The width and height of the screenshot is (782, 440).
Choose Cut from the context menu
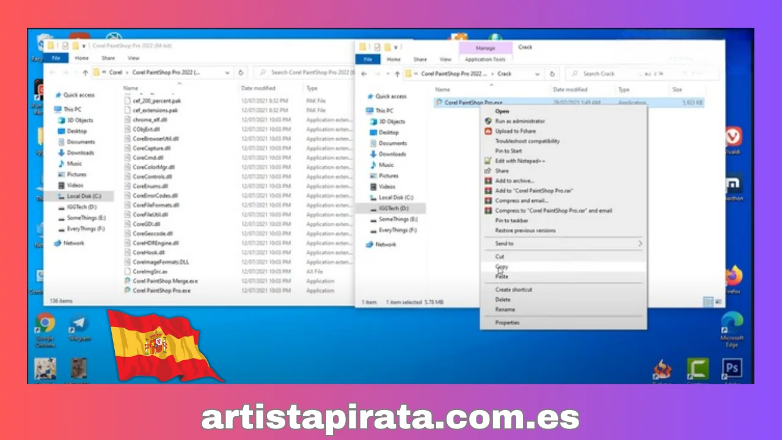click(x=500, y=257)
